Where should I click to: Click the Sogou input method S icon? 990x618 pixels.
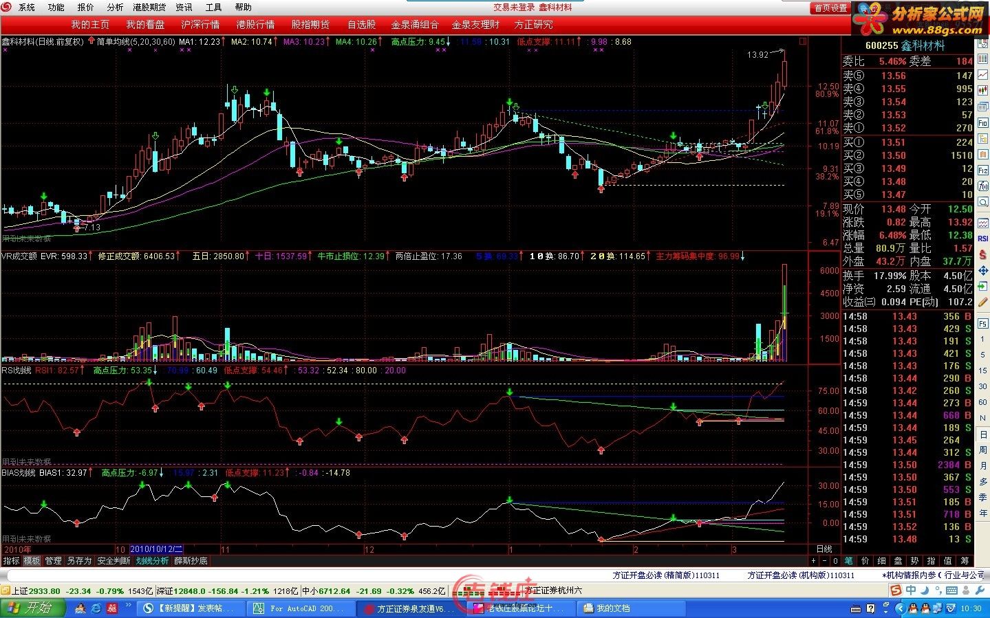coord(895,591)
